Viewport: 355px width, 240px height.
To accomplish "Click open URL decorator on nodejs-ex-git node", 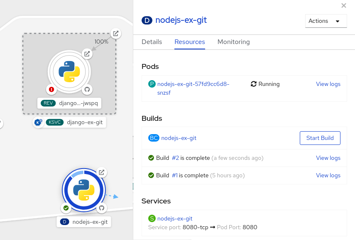I will click(x=101, y=172).
